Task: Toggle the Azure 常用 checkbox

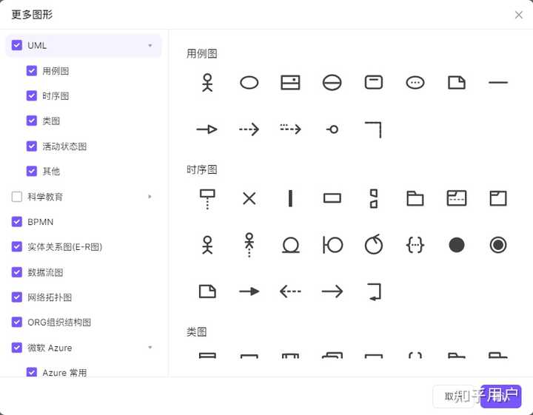Action: point(32,372)
